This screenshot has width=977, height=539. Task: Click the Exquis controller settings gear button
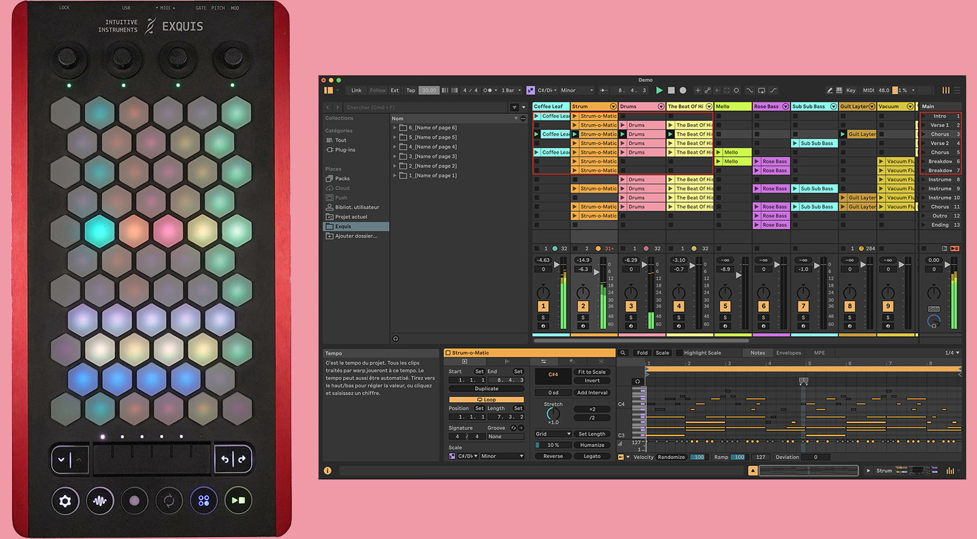[65, 501]
